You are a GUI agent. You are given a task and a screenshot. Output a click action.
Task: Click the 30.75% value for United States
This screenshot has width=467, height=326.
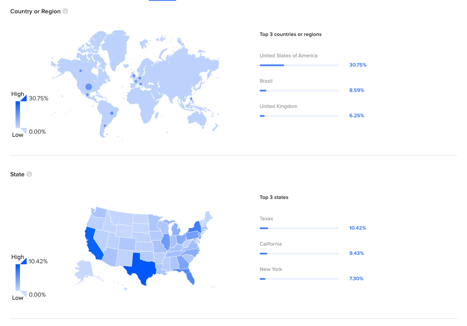click(x=358, y=65)
